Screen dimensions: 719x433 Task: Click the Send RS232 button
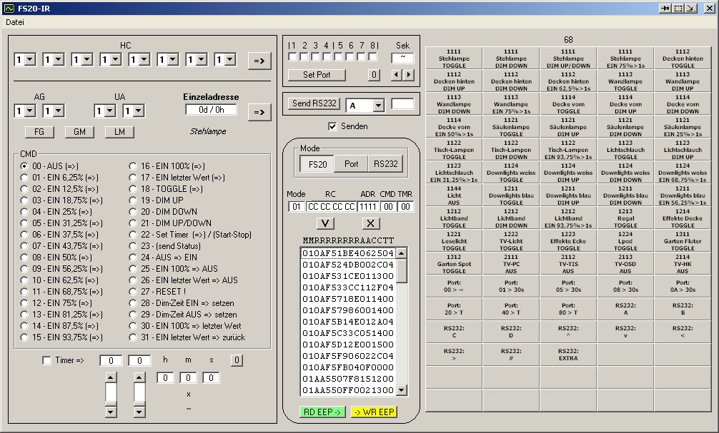point(312,103)
